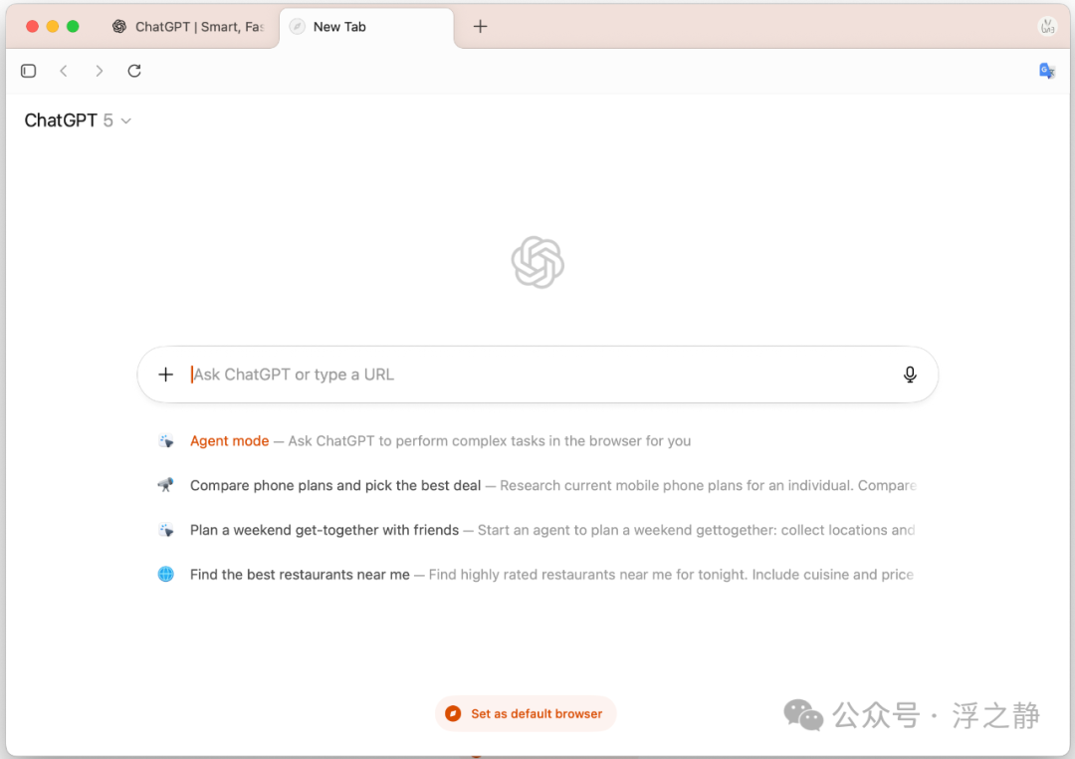Maximize the window with the green button
The width and height of the screenshot is (1075, 759).
[73, 27]
